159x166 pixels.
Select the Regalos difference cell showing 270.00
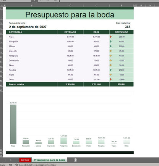tap(122, 70)
